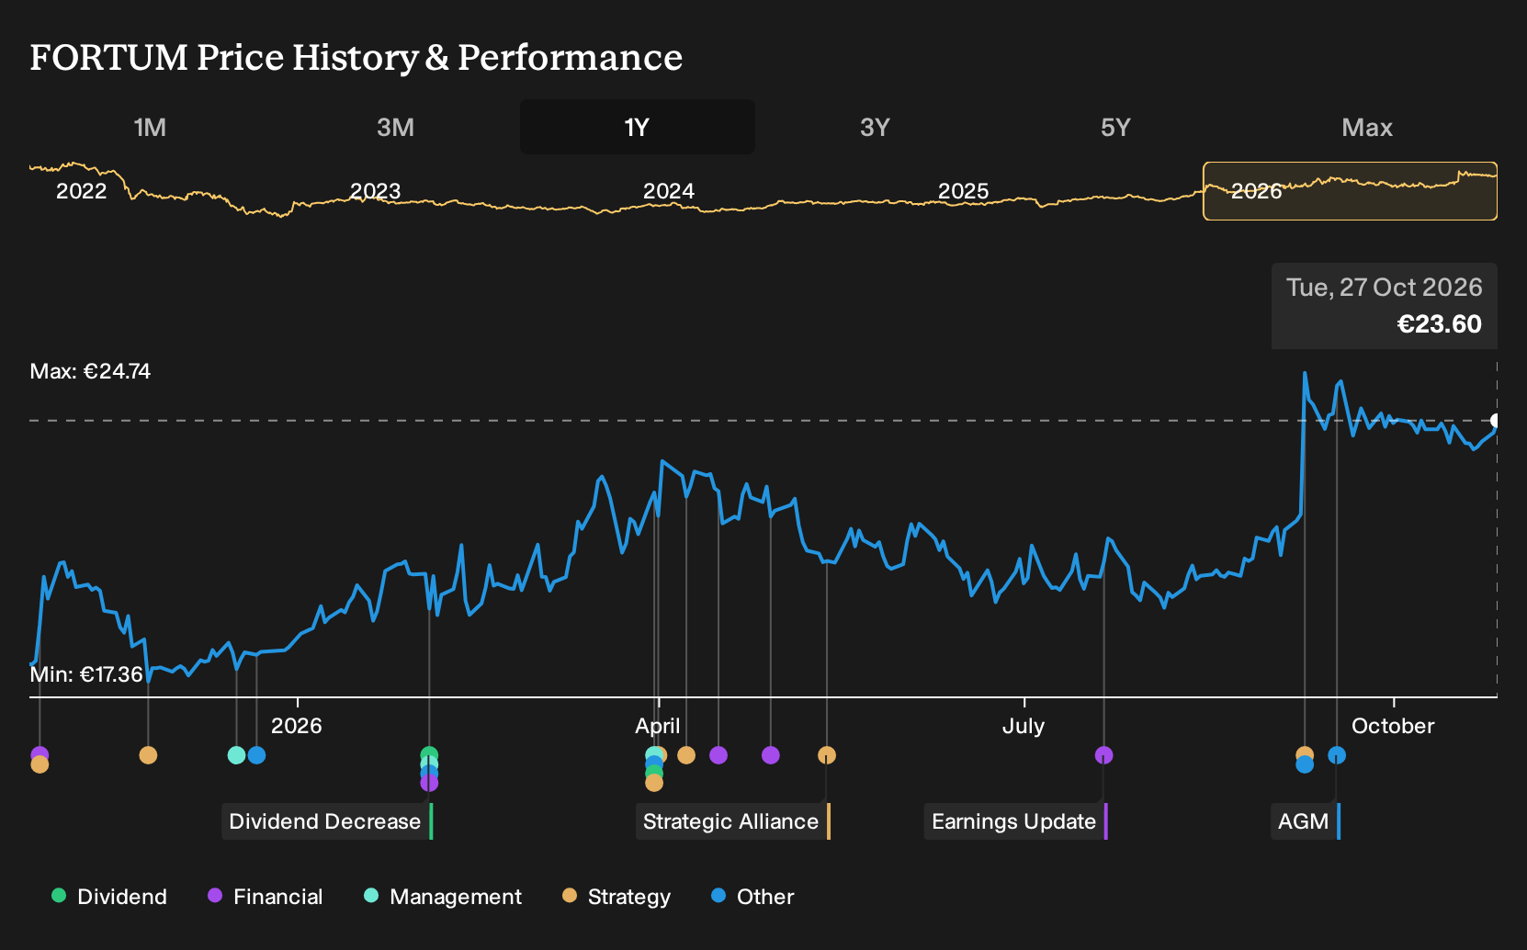1527x950 pixels.
Task: Click the 2024 label in the overview timeline
Action: coord(669,191)
